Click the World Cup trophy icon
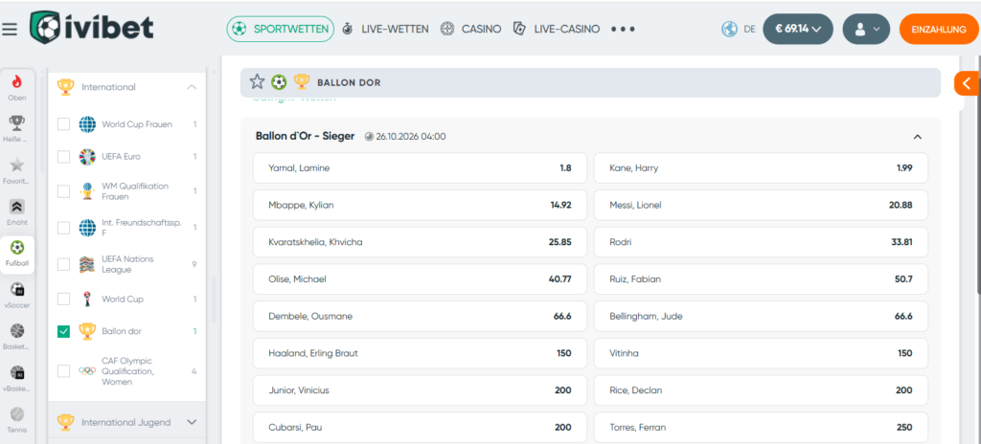981x444 pixels. [x=87, y=299]
